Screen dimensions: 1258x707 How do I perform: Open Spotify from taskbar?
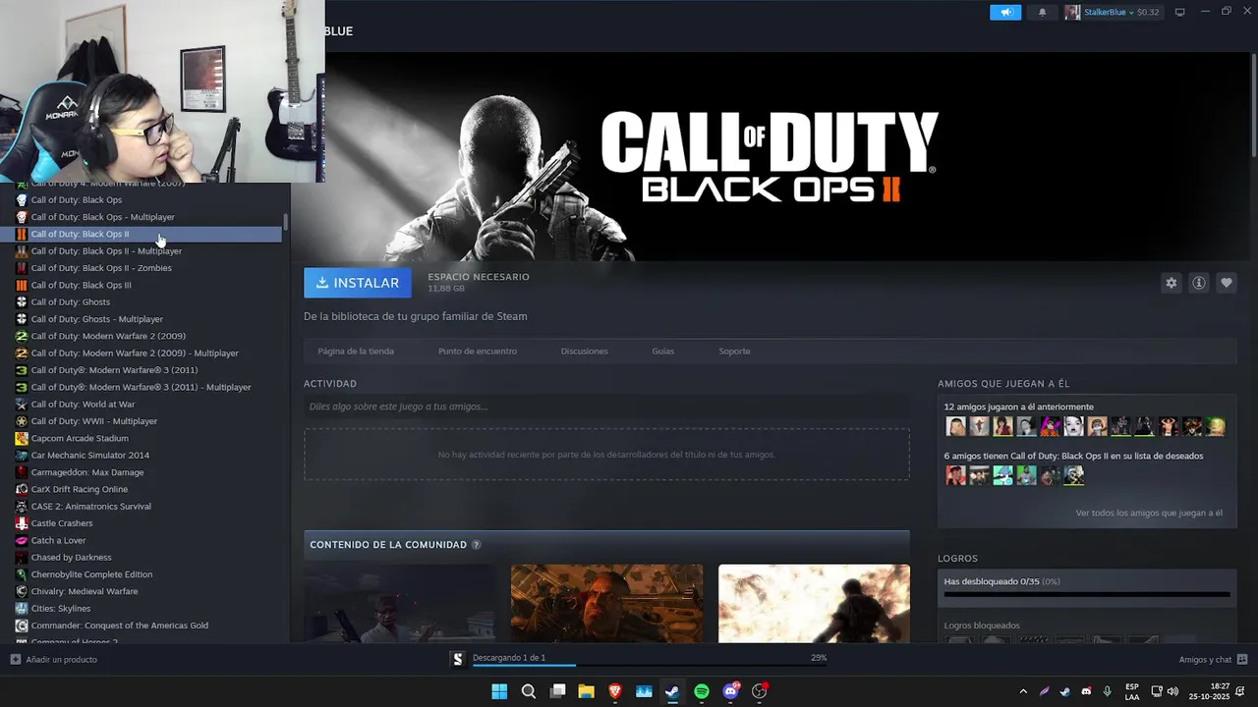[x=702, y=691]
